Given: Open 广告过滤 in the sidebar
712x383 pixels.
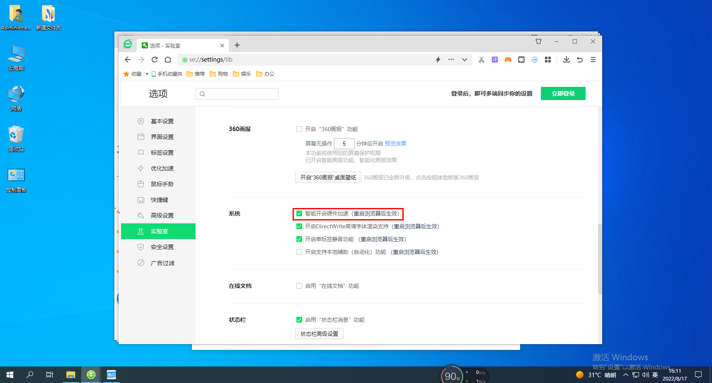Looking at the screenshot, I should (x=158, y=263).
